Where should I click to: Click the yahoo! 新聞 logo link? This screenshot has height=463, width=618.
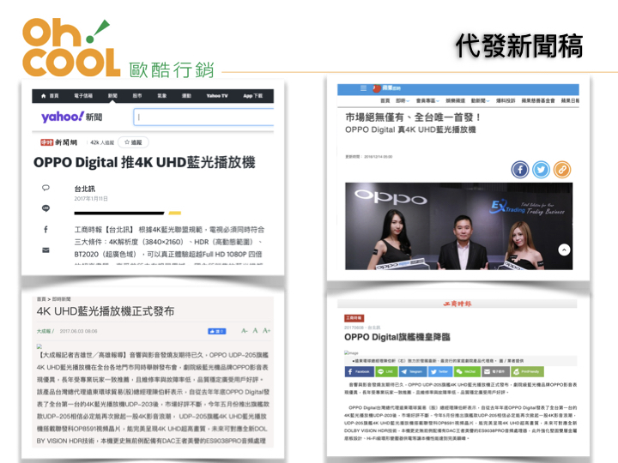(71, 117)
